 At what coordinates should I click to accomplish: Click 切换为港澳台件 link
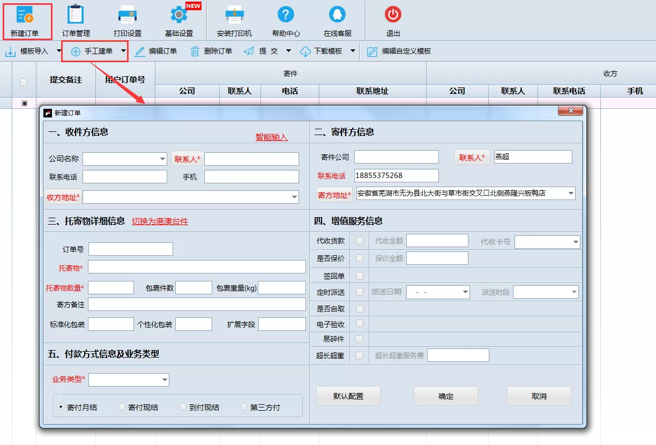pos(160,221)
